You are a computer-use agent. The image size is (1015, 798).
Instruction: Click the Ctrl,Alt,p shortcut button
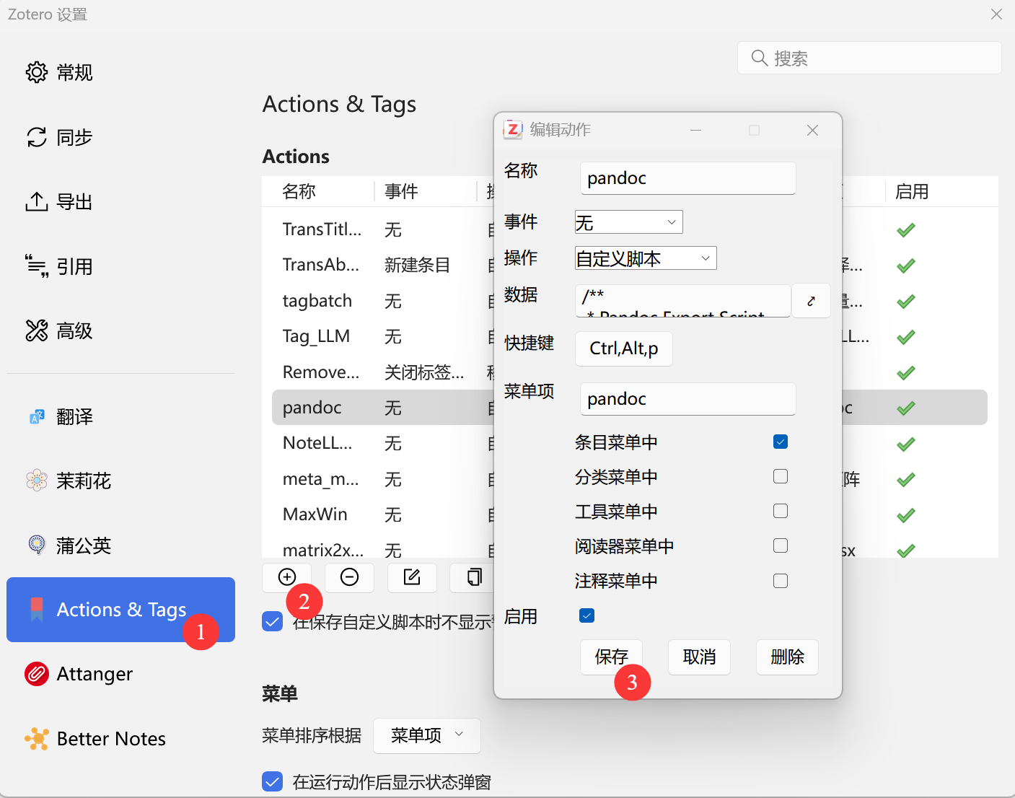624,348
